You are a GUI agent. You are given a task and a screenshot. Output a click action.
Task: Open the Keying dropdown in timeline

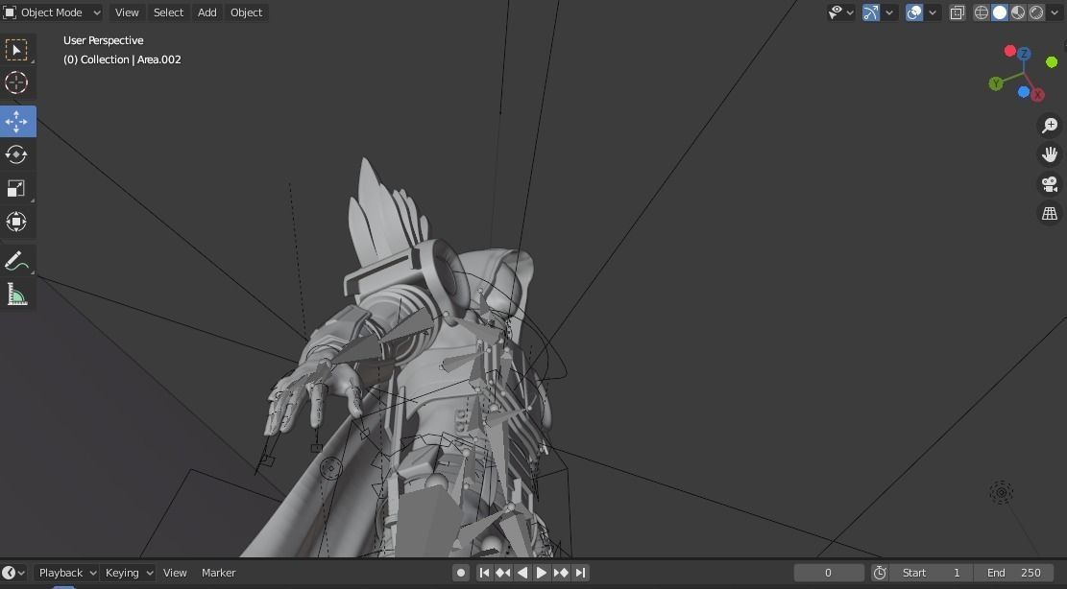(x=128, y=573)
